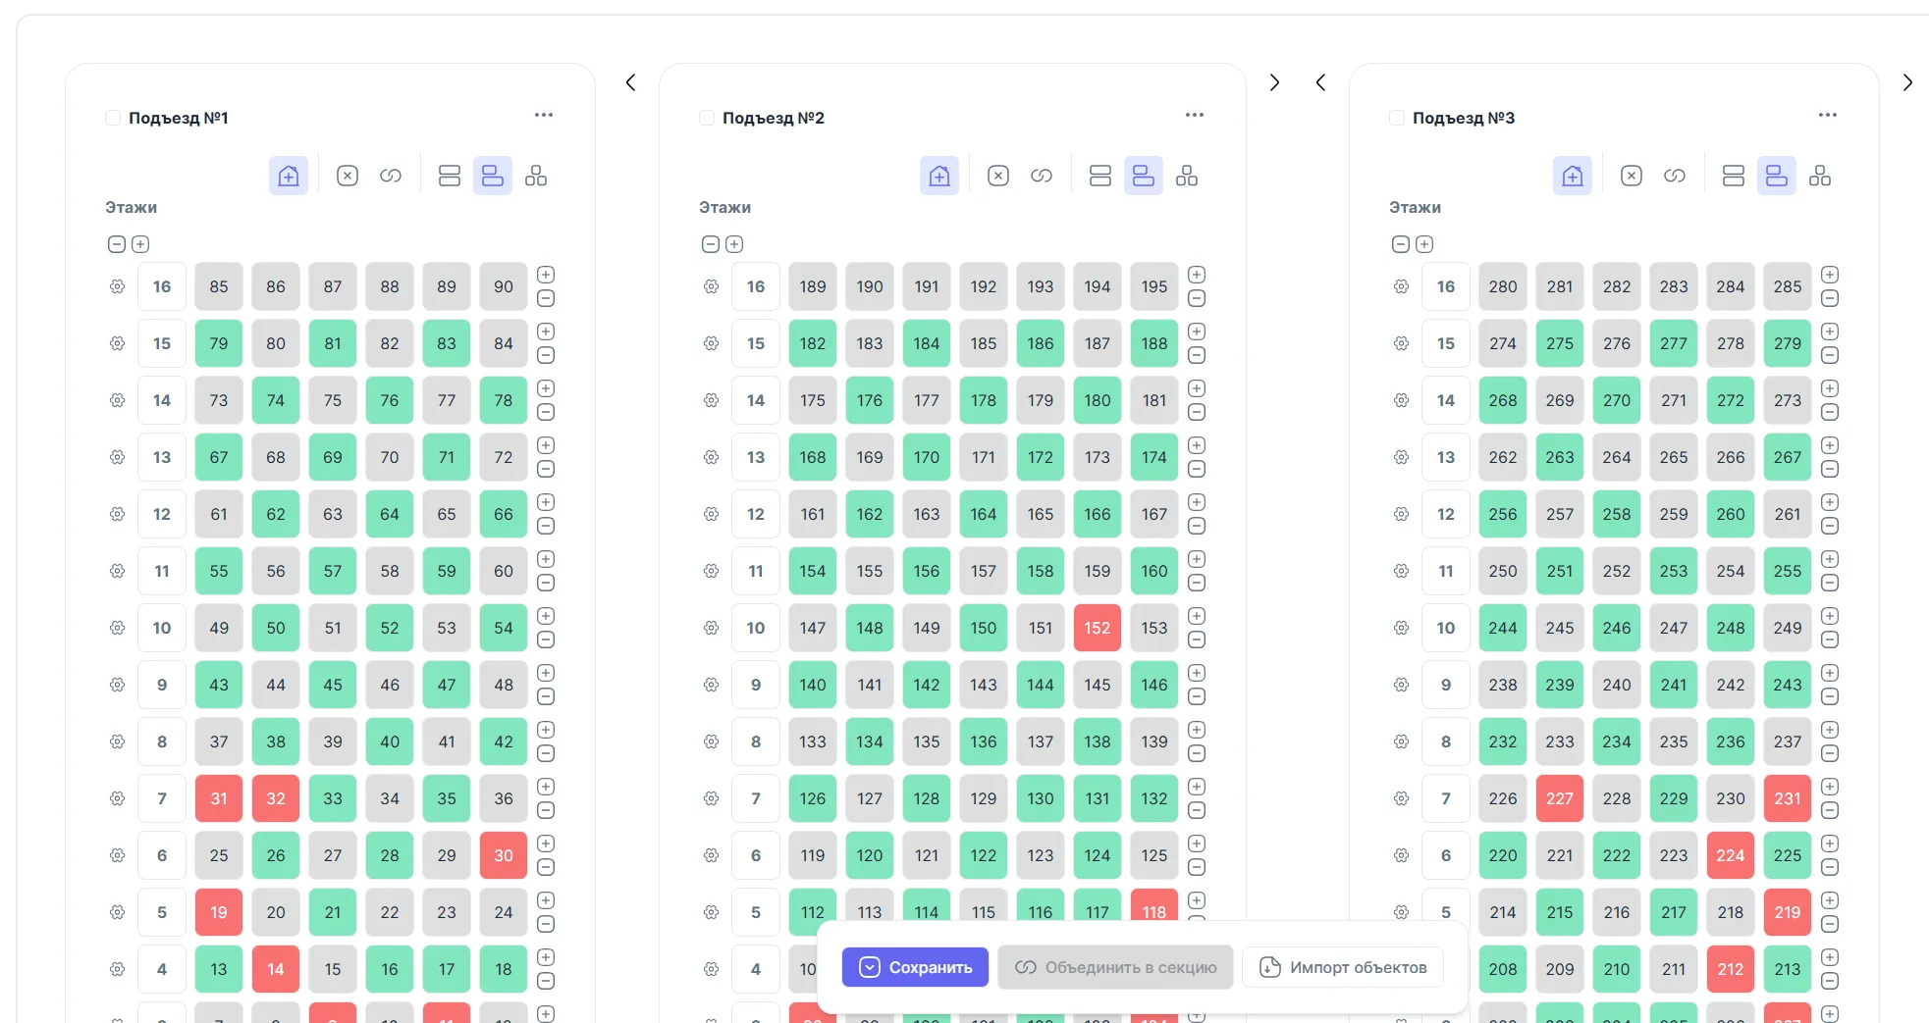This screenshot has height=1023, width=1929.
Task: Click add-apartment house icon in Подъезд №1 toolbar
Action: tap(289, 176)
